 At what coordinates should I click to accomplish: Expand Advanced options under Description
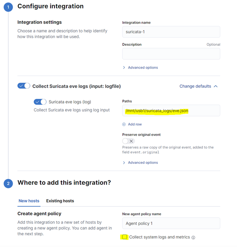[143, 67]
